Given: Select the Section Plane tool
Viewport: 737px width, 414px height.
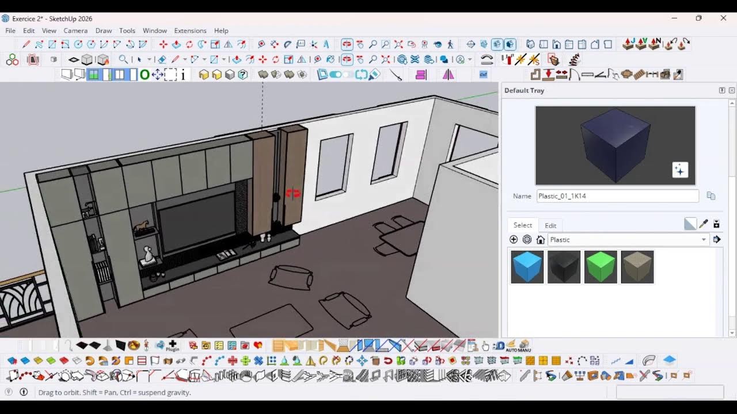Looking at the screenshot, I should (x=470, y=44).
